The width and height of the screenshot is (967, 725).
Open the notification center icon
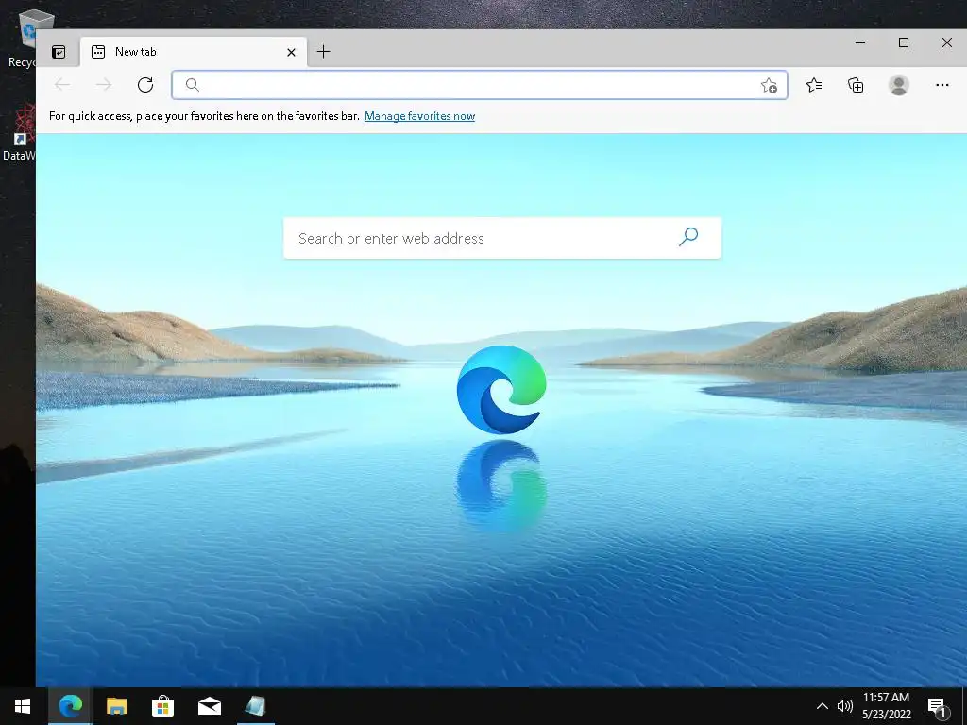click(x=937, y=706)
